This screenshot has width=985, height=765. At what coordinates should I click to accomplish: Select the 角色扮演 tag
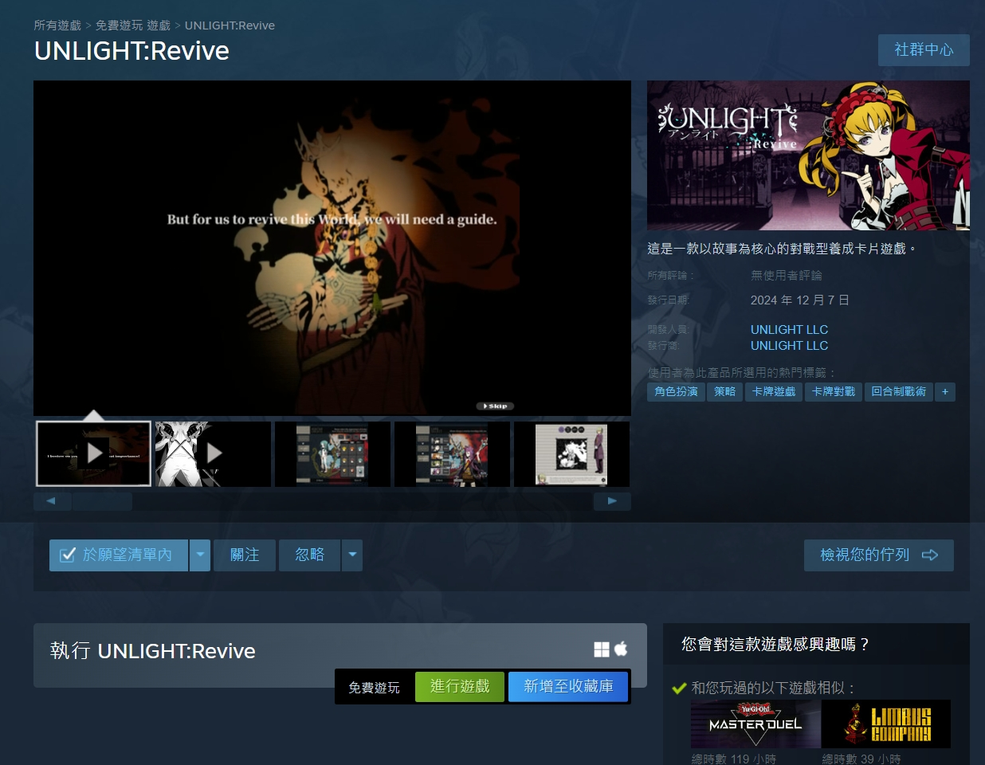tap(676, 392)
